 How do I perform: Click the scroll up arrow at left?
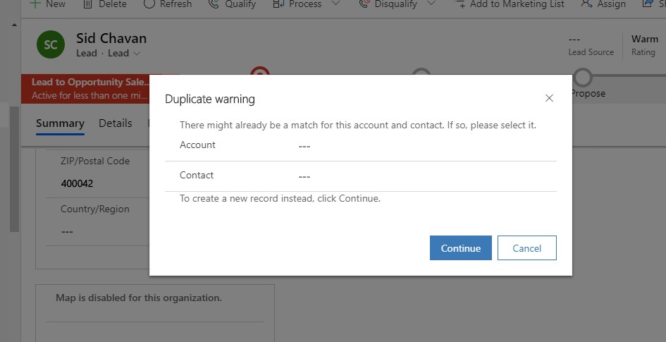14,25
